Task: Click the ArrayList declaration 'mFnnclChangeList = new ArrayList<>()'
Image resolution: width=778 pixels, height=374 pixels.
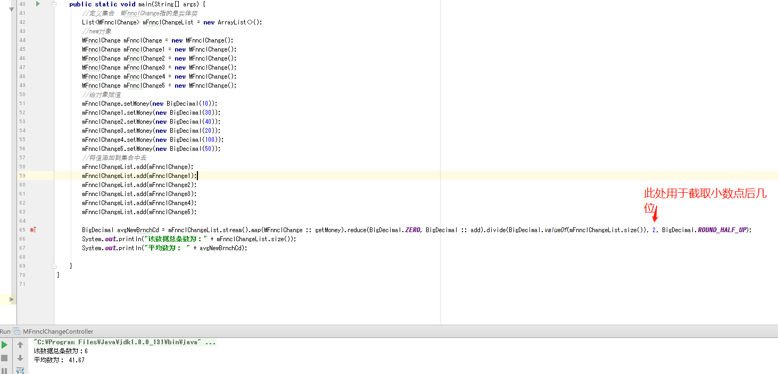Action: pyautogui.click(x=203, y=22)
